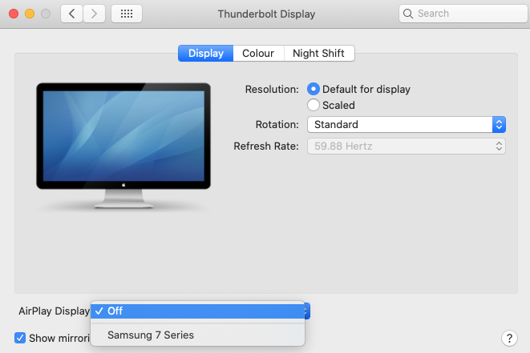Select Default for display resolution
The width and height of the screenshot is (530, 353).
(x=314, y=89)
